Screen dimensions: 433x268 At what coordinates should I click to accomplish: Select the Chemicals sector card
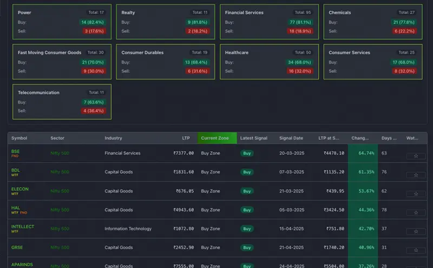click(373, 22)
